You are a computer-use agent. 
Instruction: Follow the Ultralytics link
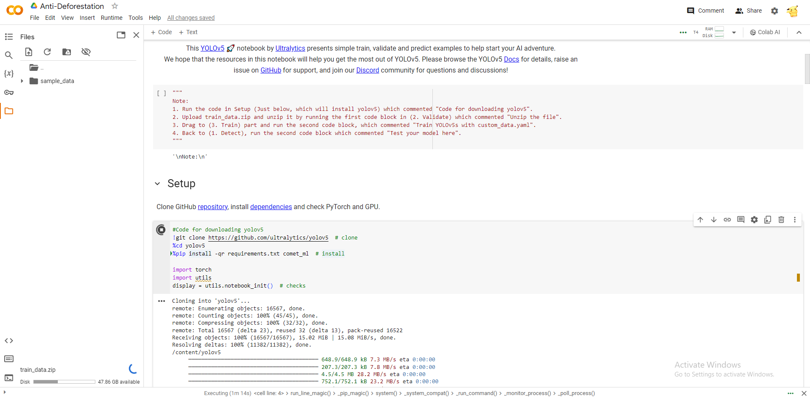pyautogui.click(x=290, y=48)
